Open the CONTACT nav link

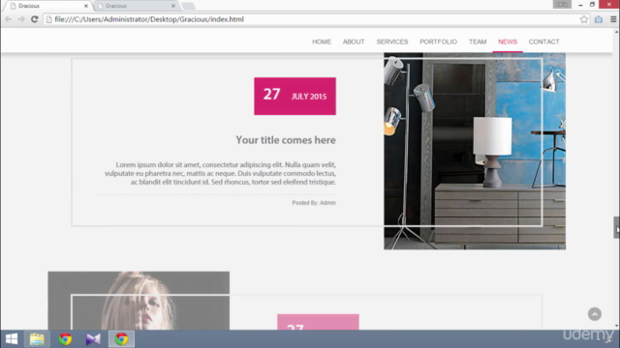point(543,42)
